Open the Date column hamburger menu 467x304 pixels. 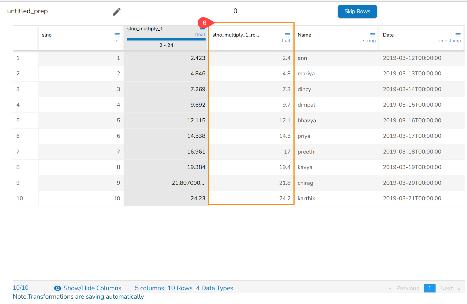(458, 35)
